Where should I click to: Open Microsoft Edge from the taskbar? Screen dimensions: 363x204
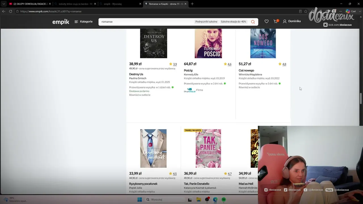(215, 200)
